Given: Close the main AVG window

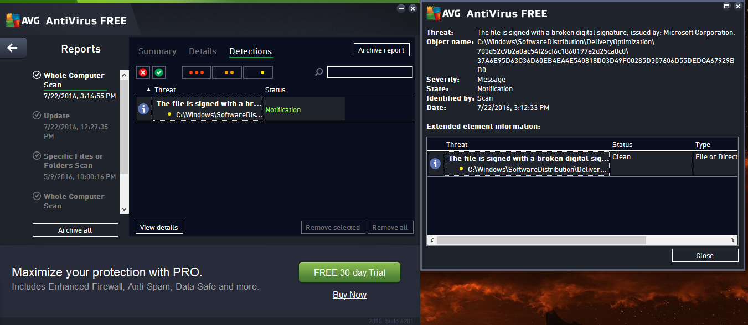Looking at the screenshot, I should (x=412, y=8).
